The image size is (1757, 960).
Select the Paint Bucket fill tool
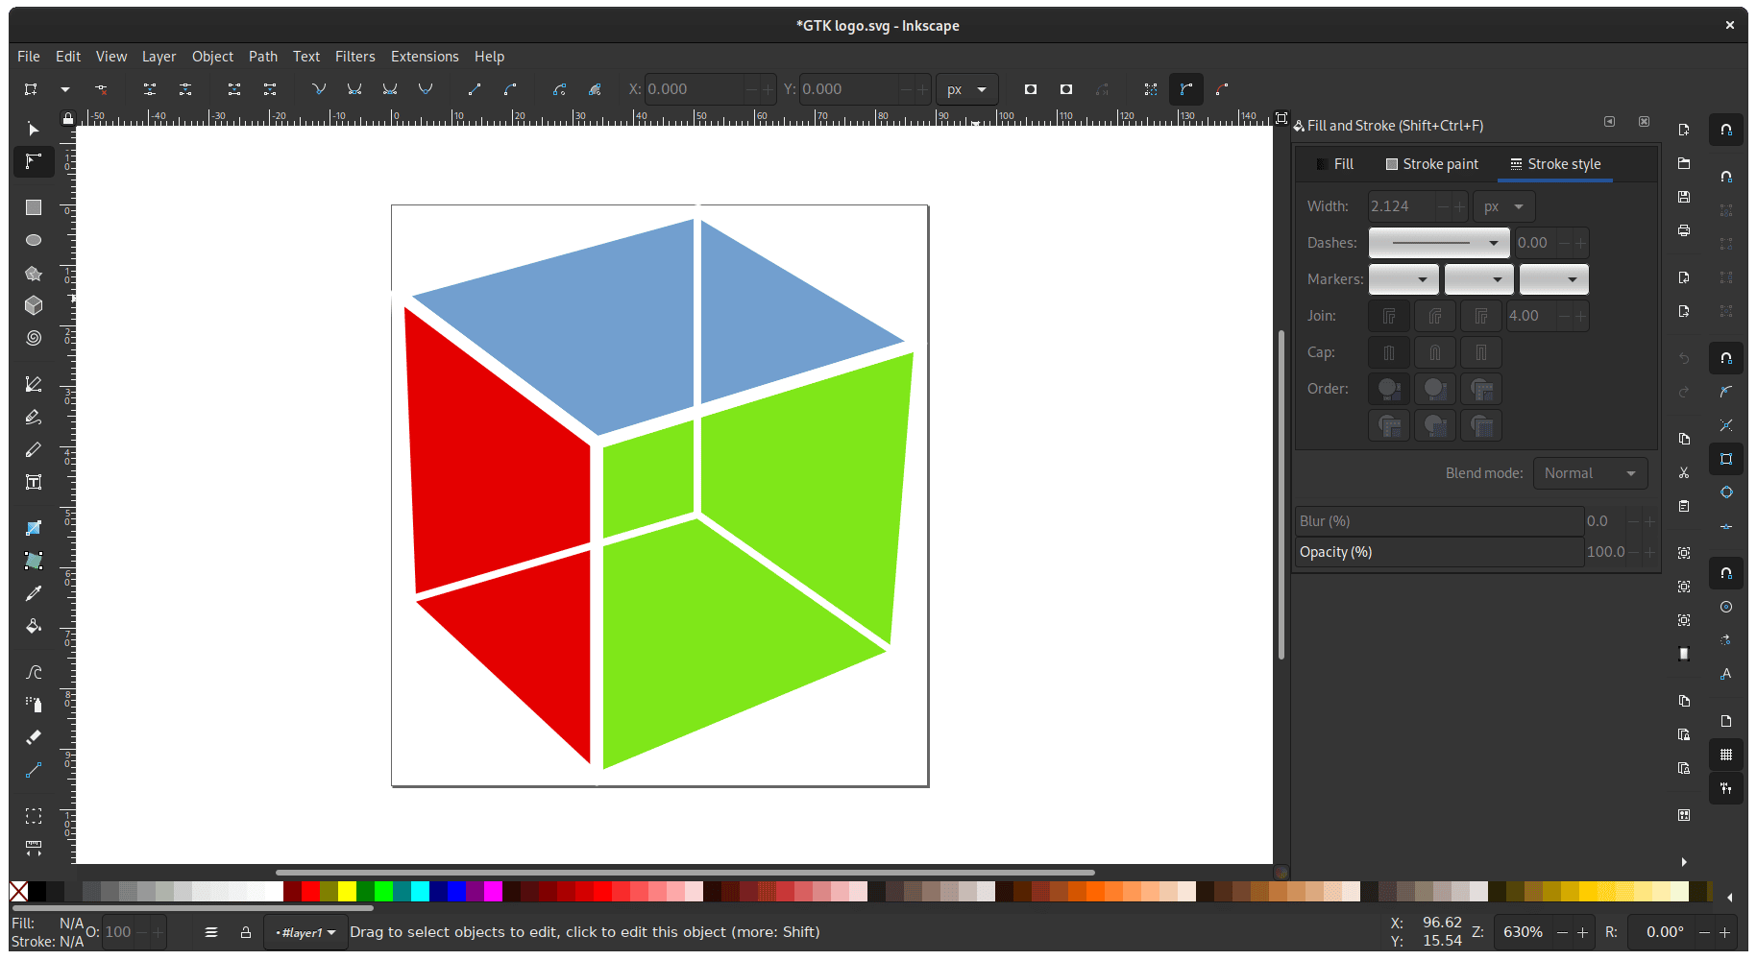click(33, 626)
